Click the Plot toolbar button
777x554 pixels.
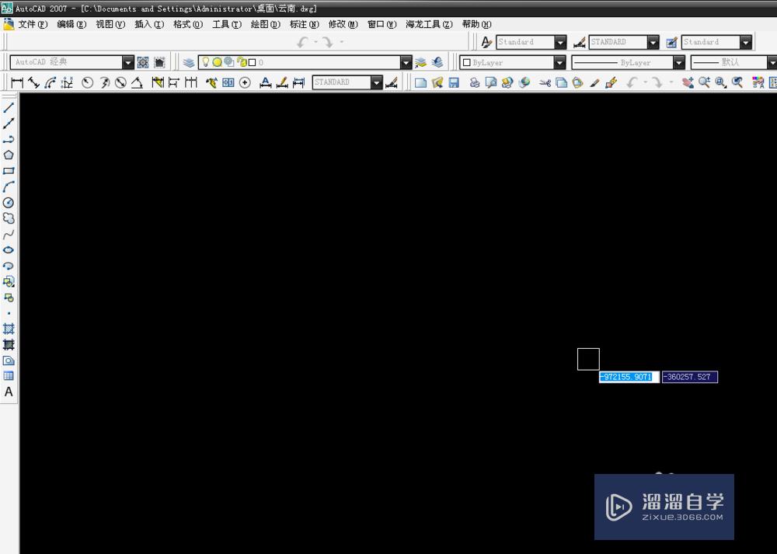[475, 82]
